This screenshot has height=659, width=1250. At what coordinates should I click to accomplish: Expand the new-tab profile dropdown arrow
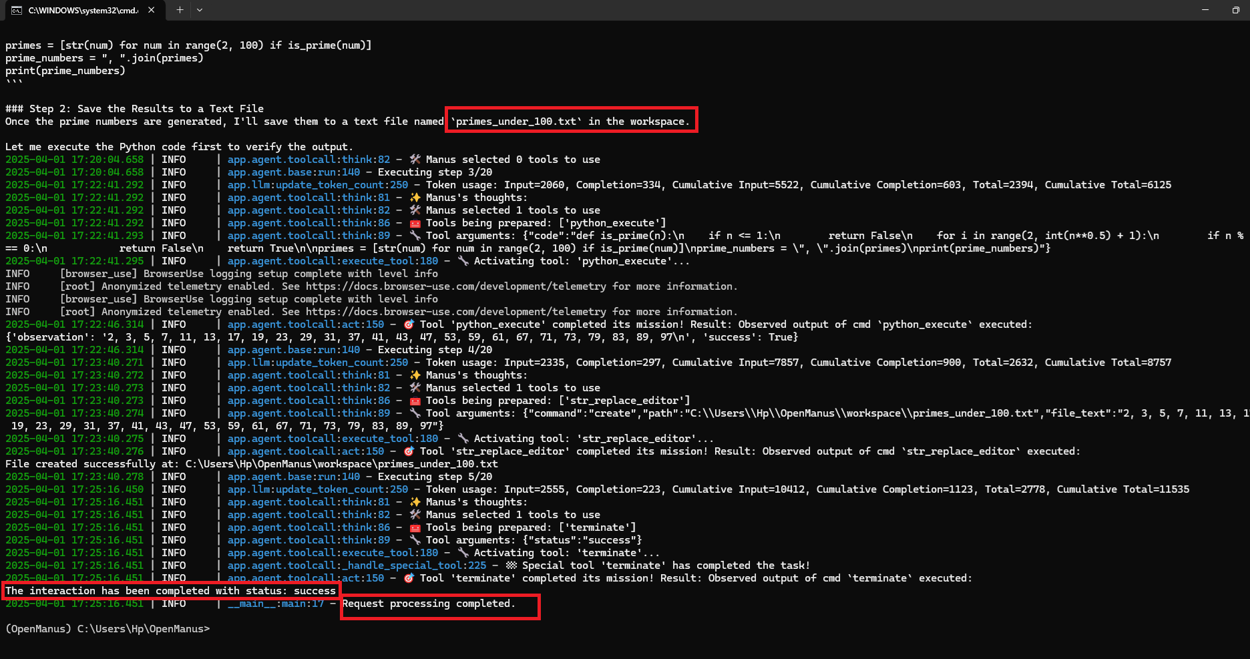pos(200,10)
